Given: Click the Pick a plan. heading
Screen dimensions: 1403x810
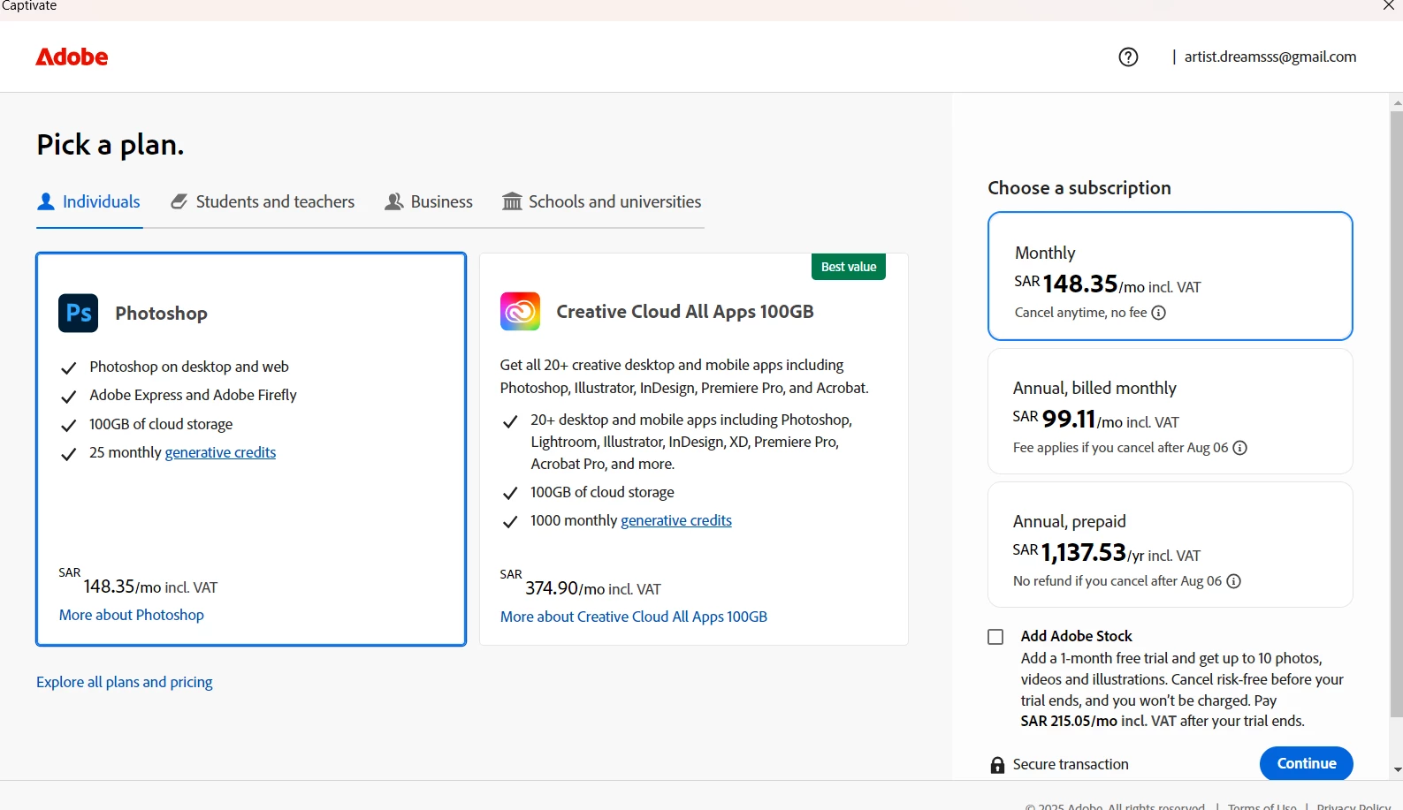Looking at the screenshot, I should [x=111, y=145].
